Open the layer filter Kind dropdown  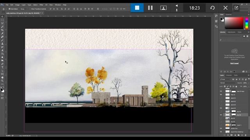[x=225, y=79]
